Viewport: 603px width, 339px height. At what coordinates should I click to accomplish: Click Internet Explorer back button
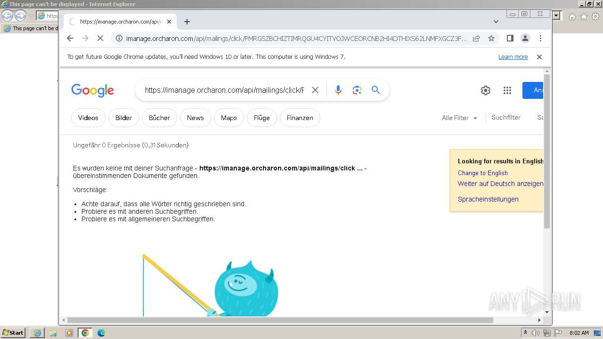coord(8,16)
